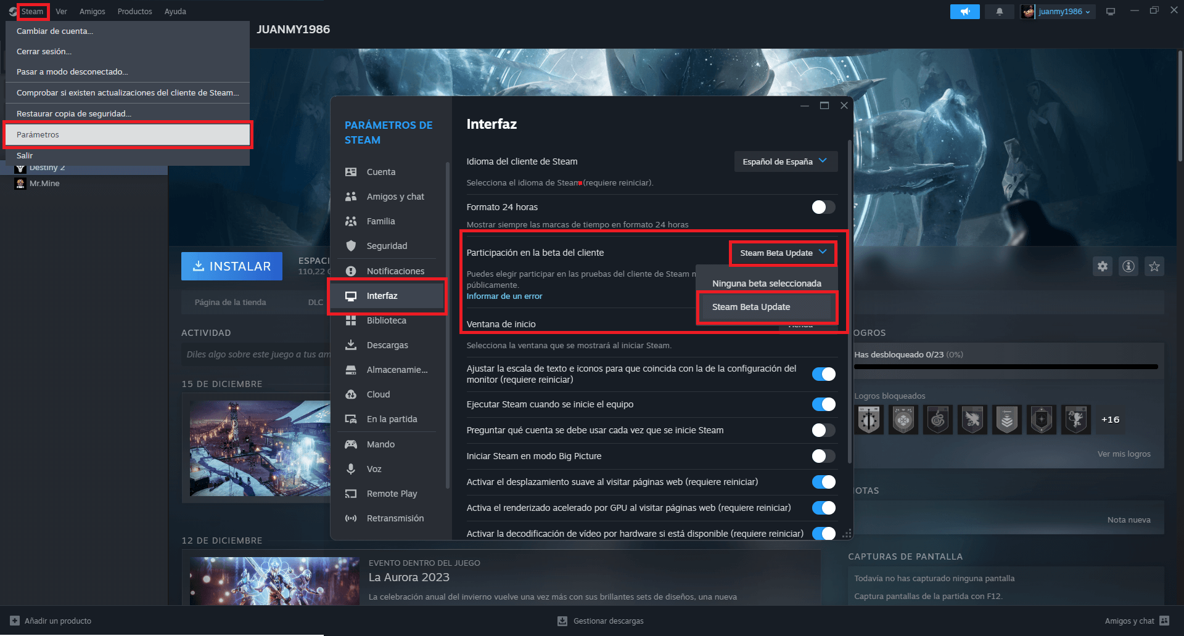This screenshot has width=1184, height=636.
Task: Select Mr.Mine in game list
Action: [x=44, y=183]
